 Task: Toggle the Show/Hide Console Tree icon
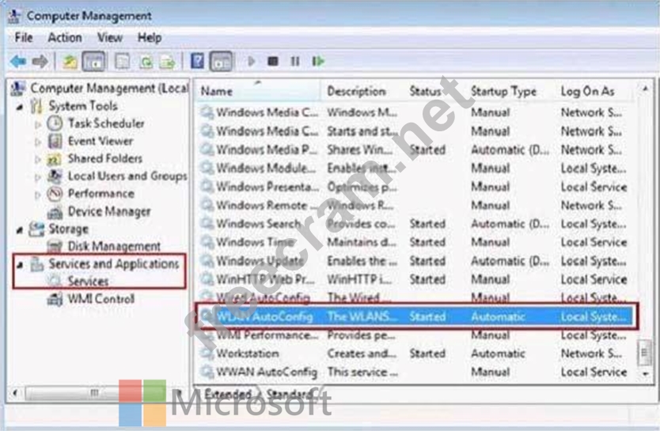[x=93, y=62]
